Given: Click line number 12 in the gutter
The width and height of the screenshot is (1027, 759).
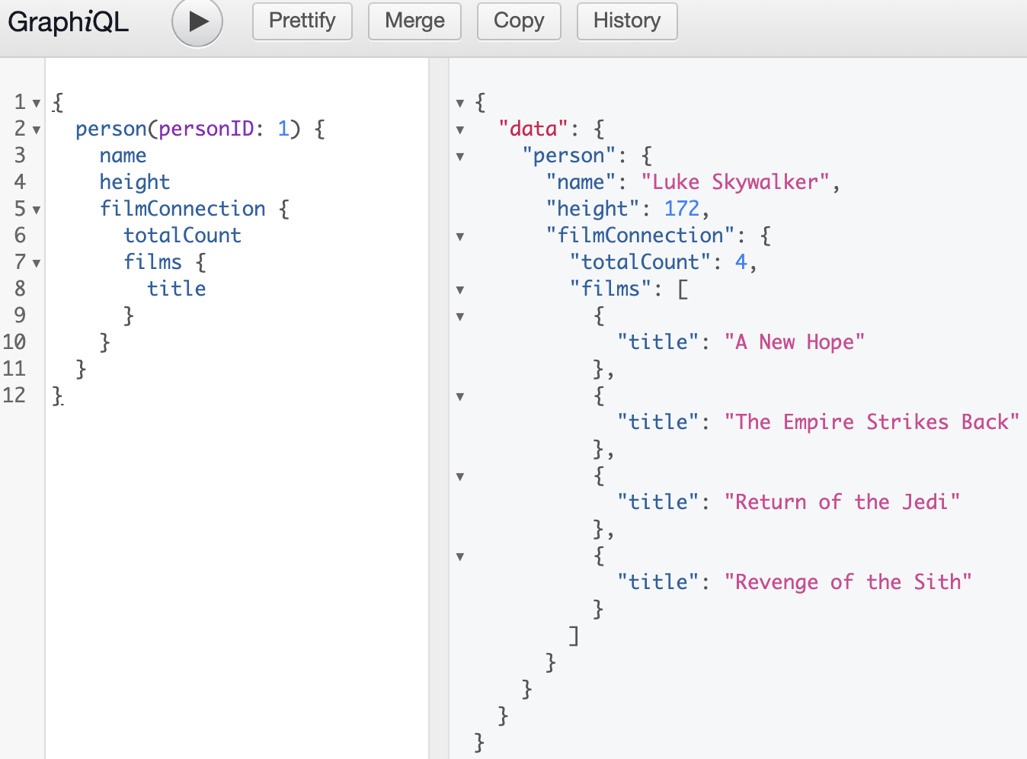Looking at the screenshot, I should (x=14, y=396).
